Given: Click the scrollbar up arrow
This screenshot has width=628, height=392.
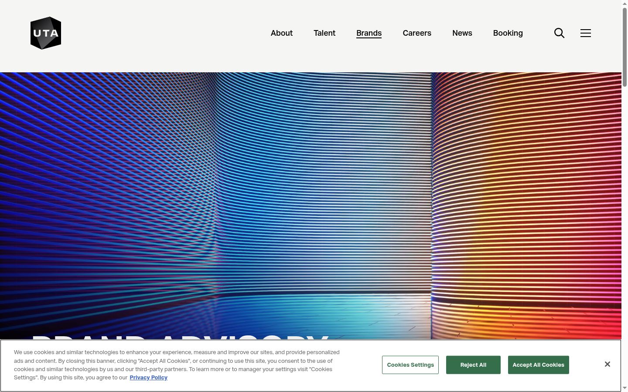Looking at the screenshot, I should click(x=625, y=3).
